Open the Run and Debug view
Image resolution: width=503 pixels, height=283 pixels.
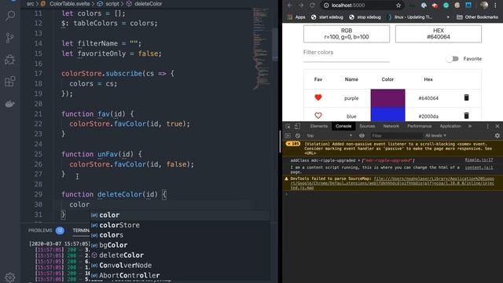[x=10, y=60]
